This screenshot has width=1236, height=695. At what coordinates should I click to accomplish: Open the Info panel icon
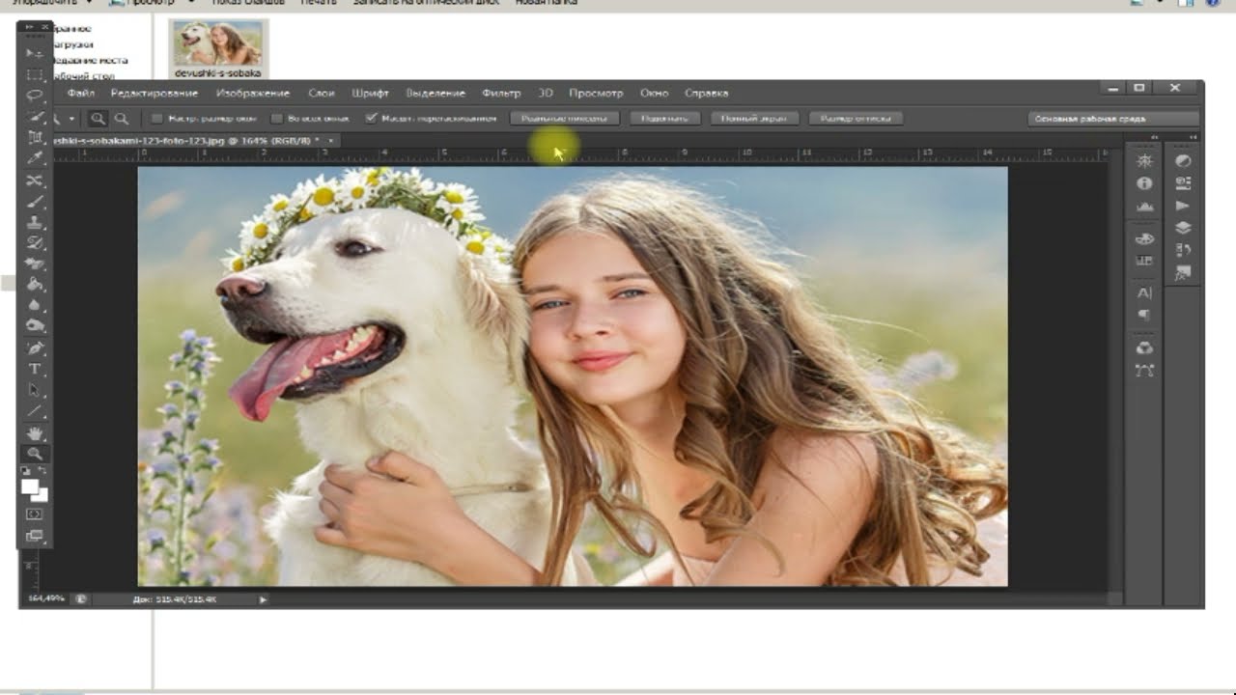[1145, 183]
